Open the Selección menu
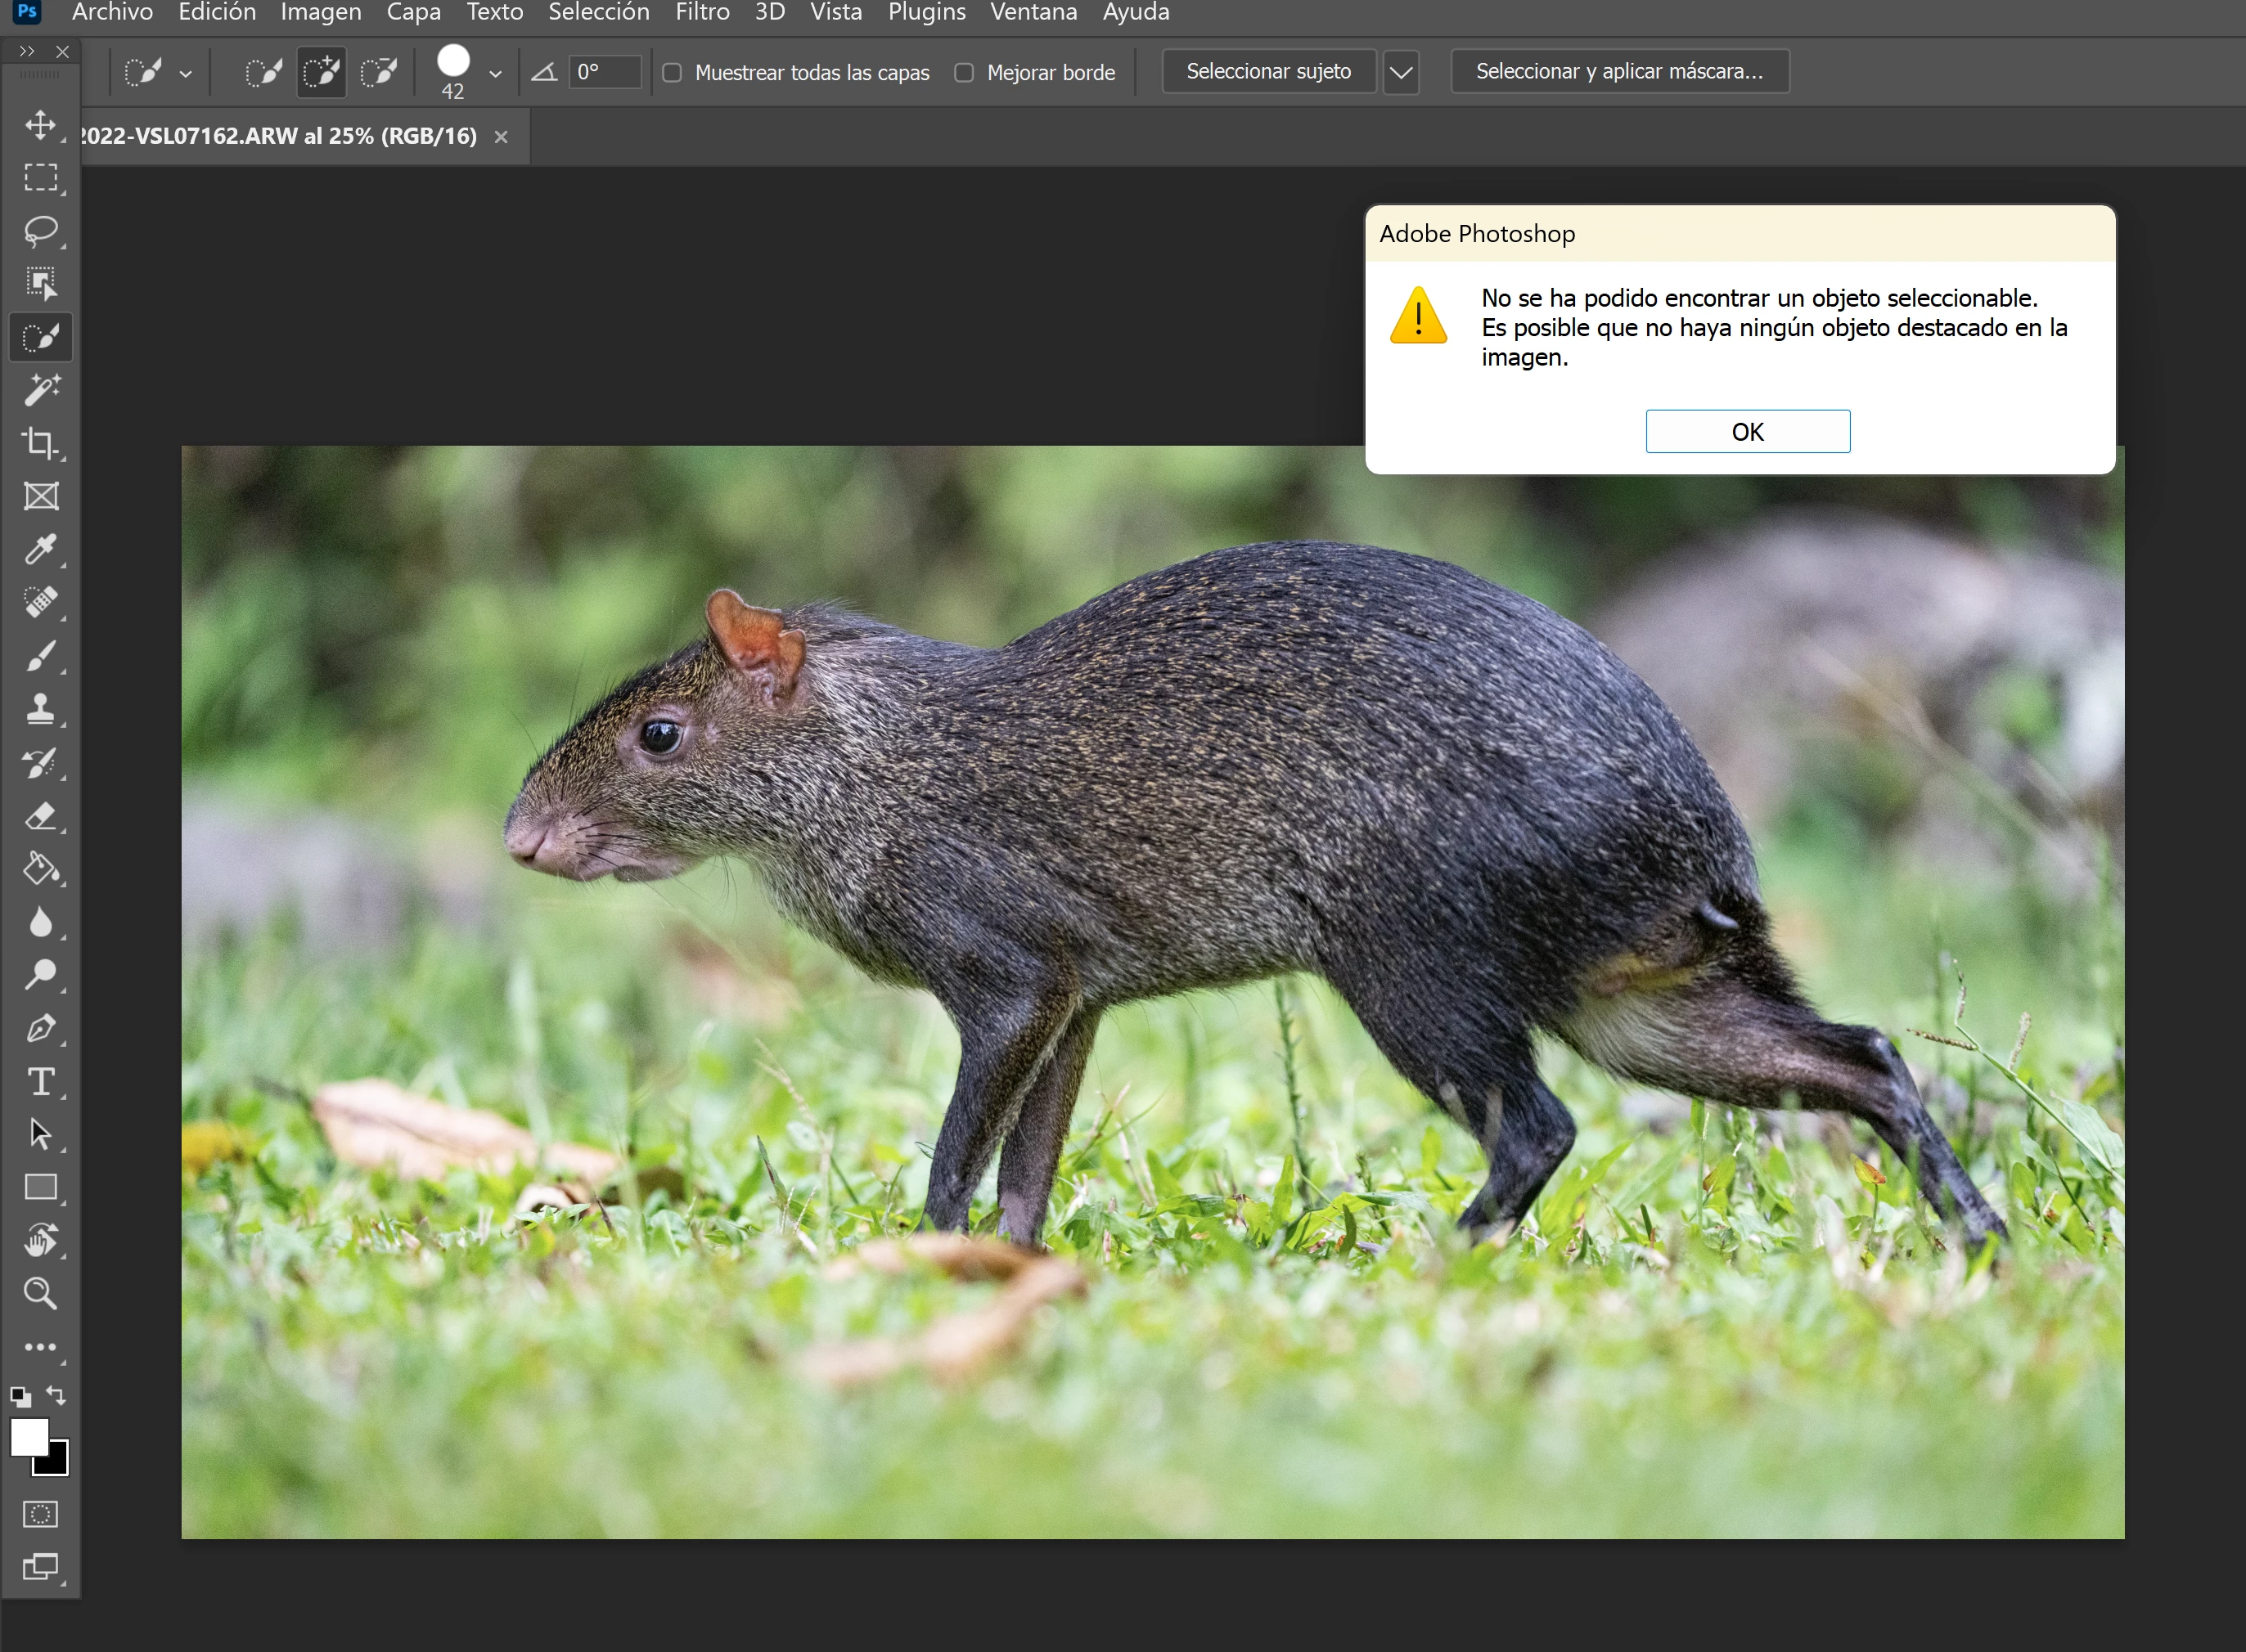The image size is (2246, 1652). click(x=598, y=13)
